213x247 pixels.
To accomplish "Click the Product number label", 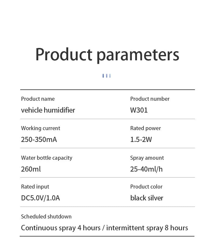I will click(x=150, y=99).
